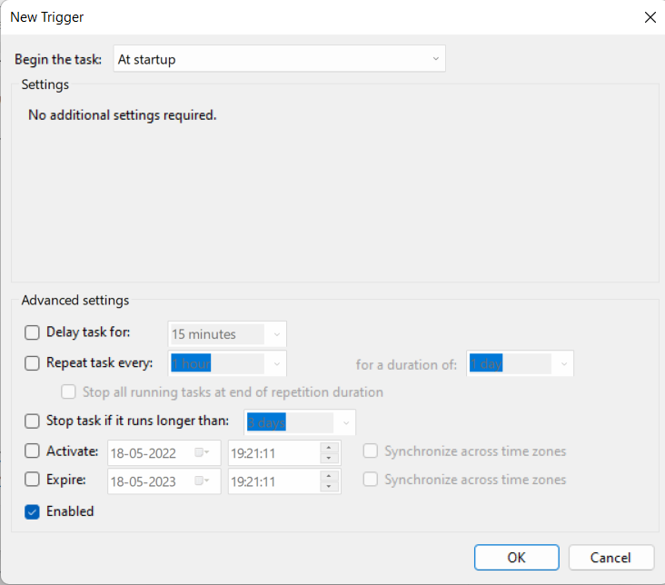Decrease Activate time with down arrow
The image size is (665, 585).
pyautogui.click(x=329, y=459)
